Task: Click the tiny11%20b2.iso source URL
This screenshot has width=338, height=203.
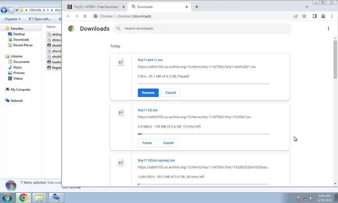Action: click(x=194, y=117)
